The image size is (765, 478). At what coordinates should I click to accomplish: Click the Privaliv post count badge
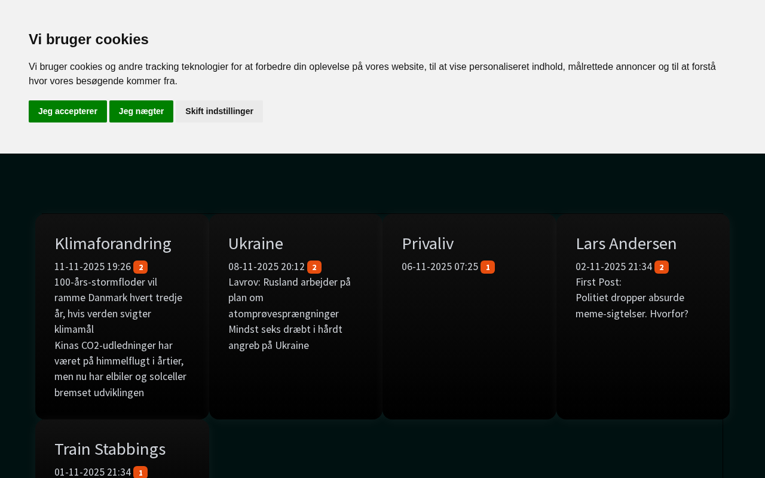coord(488,267)
